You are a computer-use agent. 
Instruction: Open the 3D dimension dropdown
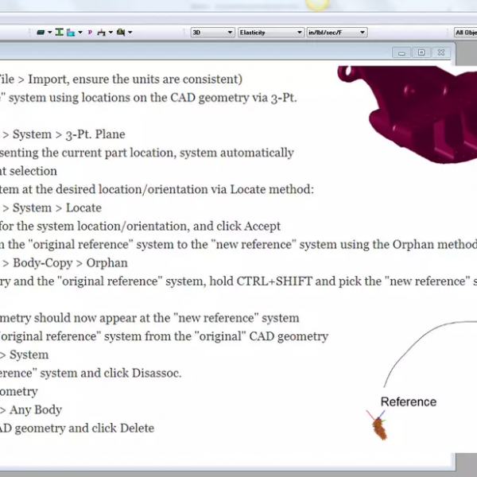pos(212,33)
